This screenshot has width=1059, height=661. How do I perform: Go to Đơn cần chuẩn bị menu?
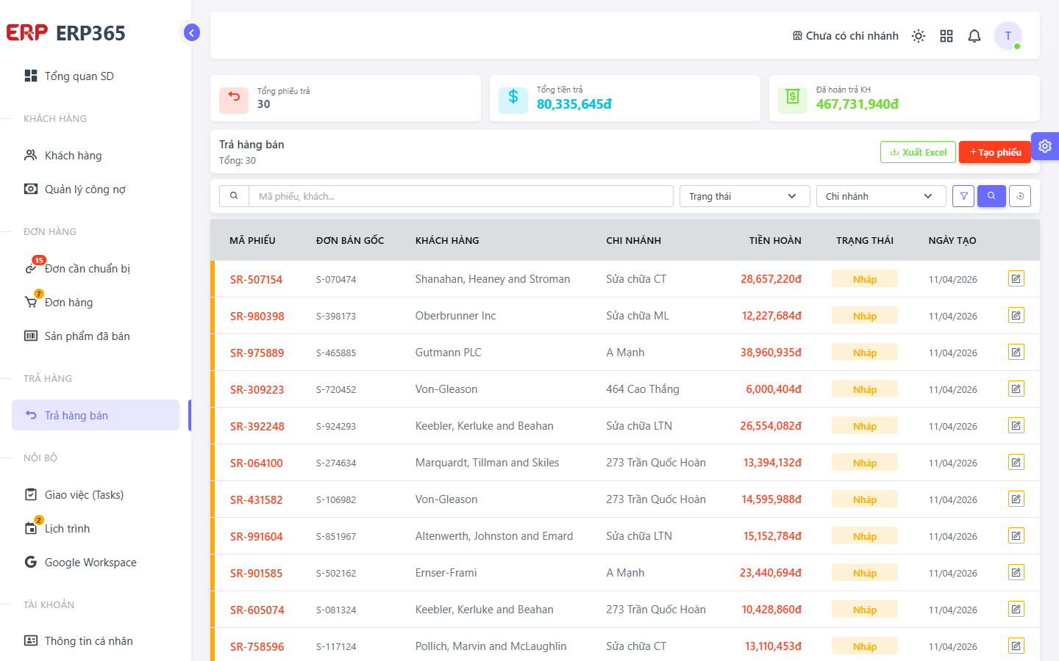click(x=88, y=269)
